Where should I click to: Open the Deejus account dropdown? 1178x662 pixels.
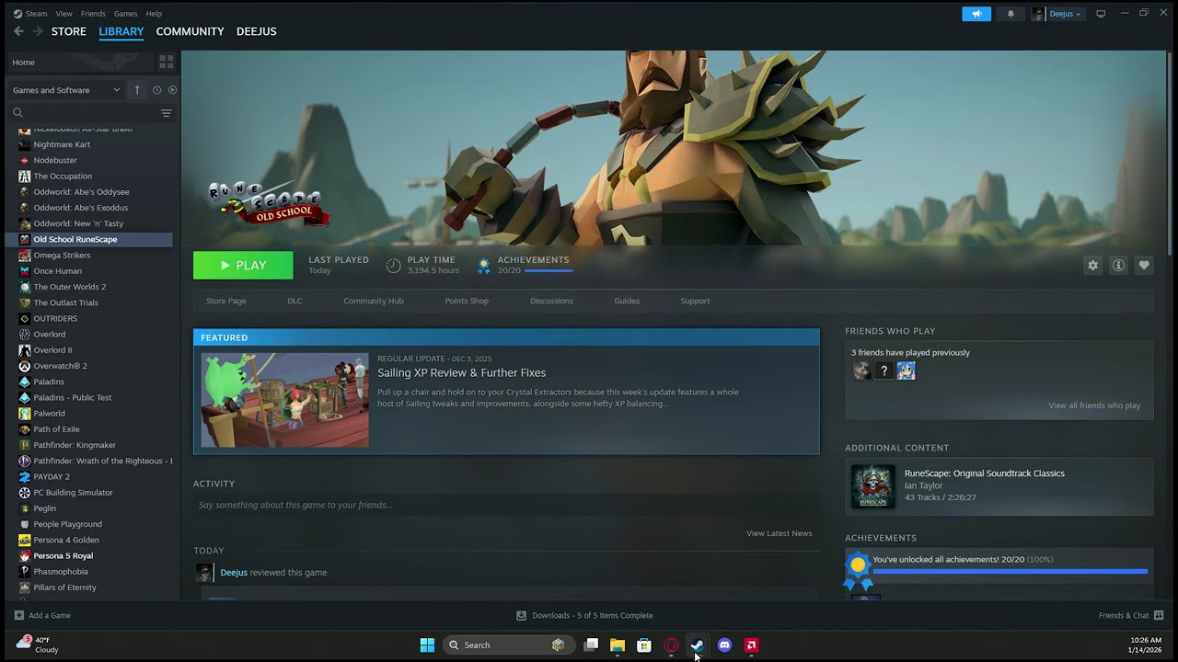pos(1057,14)
